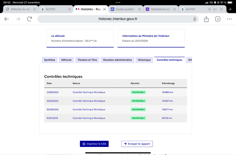Screen dimensions: 236x155
Task: Click the Imprimer le CSA button
Action: tap(94, 144)
